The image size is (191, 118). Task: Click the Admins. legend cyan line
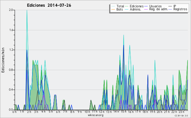[127, 9]
